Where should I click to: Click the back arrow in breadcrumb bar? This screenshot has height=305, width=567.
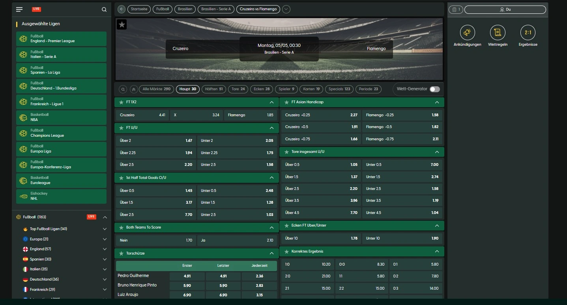coord(122,9)
